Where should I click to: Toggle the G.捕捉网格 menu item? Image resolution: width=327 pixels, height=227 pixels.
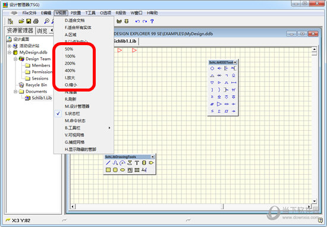[x=84, y=142]
